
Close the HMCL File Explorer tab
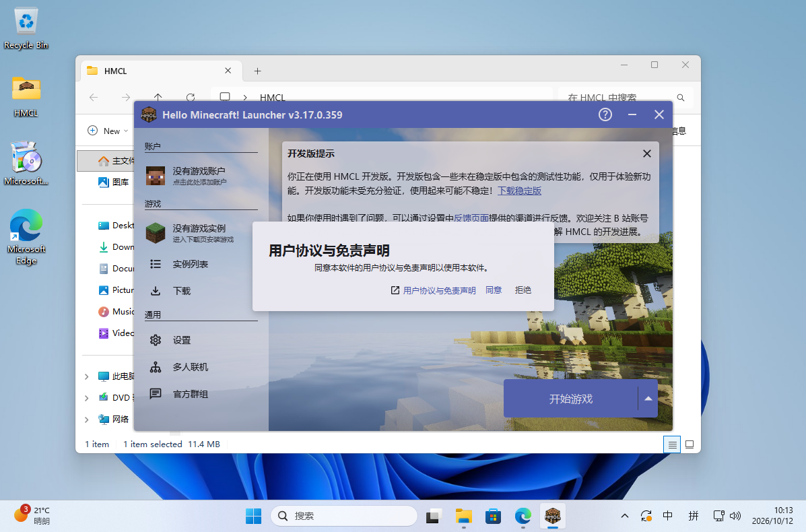(x=228, y=71)
